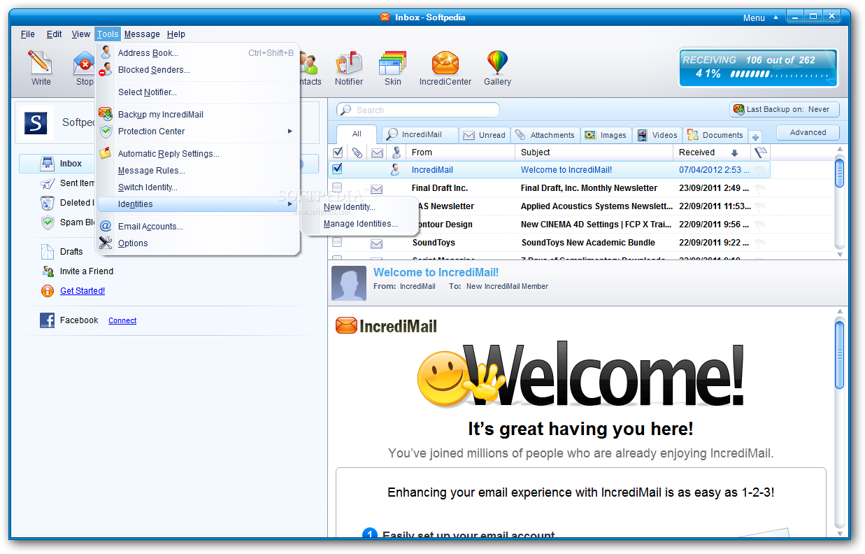Viewport: 865px width, 554px height.
Task: Switch to the Attachments tab
Action: click(x=545, y=135)
